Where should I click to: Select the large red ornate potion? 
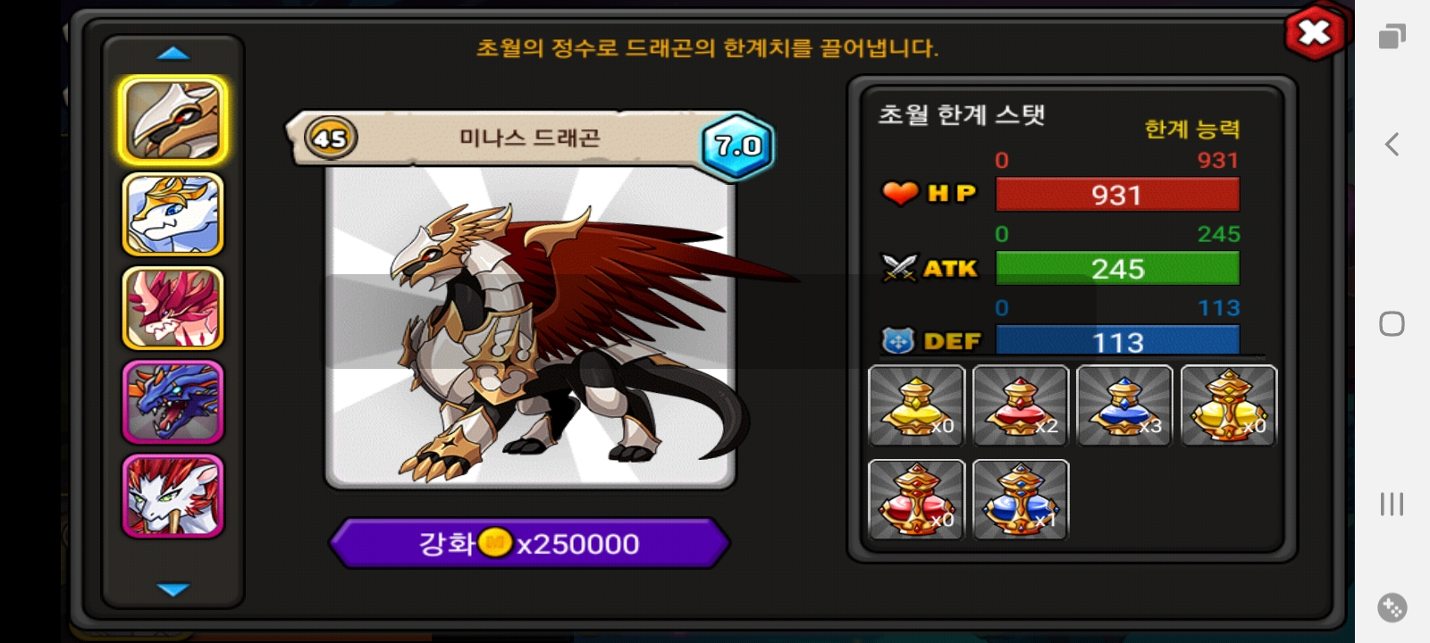[917, 499]
